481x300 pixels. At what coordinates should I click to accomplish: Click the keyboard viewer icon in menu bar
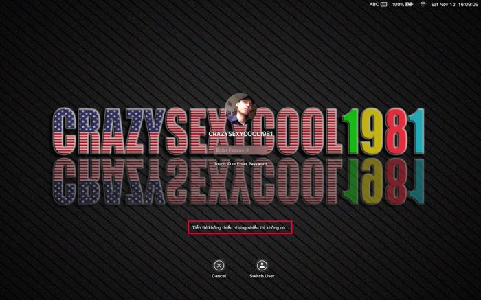(x=383, y=4)
